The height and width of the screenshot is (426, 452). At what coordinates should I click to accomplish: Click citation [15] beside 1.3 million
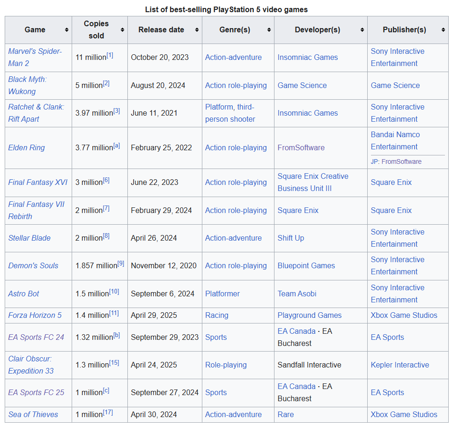coord(114,363)
